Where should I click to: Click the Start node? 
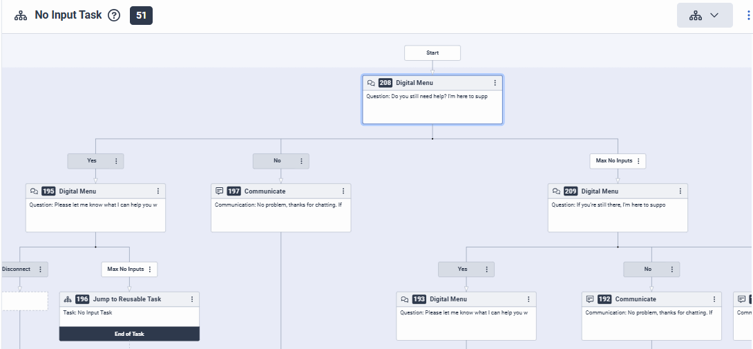(x=432, y=53)
